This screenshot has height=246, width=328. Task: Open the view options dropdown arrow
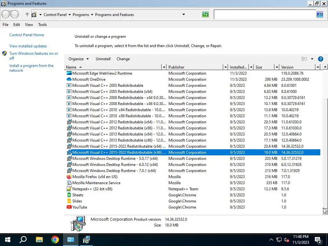click(312, 59)
